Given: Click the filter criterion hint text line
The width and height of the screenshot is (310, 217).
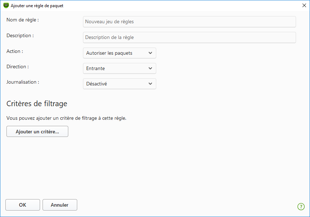Looking at the screenshot, I should [66, 118].
